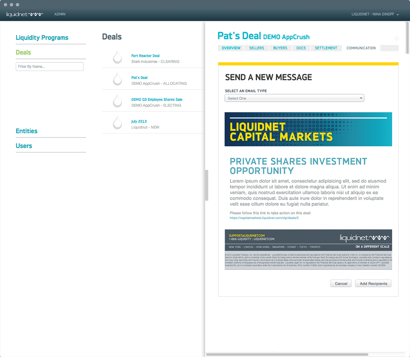Click the Add Recipients button
This screenshot has height=357, width=410.
373,283
